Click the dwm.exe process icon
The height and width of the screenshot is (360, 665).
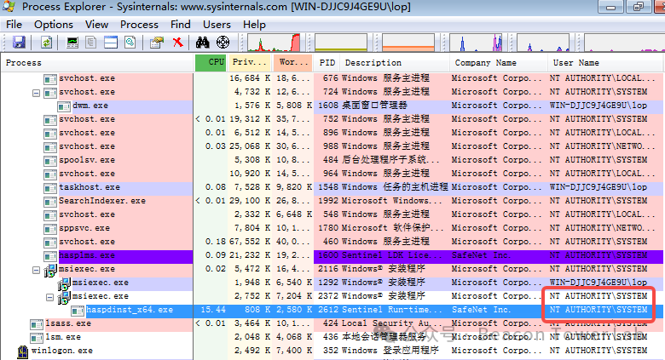click(64, 106)
